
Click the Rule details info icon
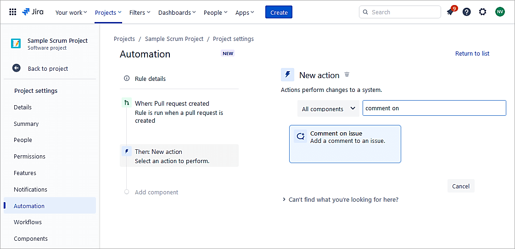[127, 79]
